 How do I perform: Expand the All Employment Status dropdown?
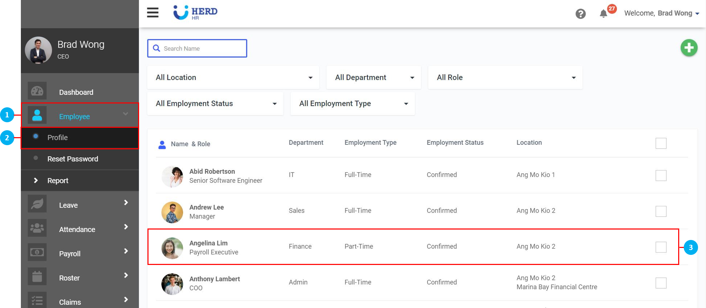pos(215,103)
